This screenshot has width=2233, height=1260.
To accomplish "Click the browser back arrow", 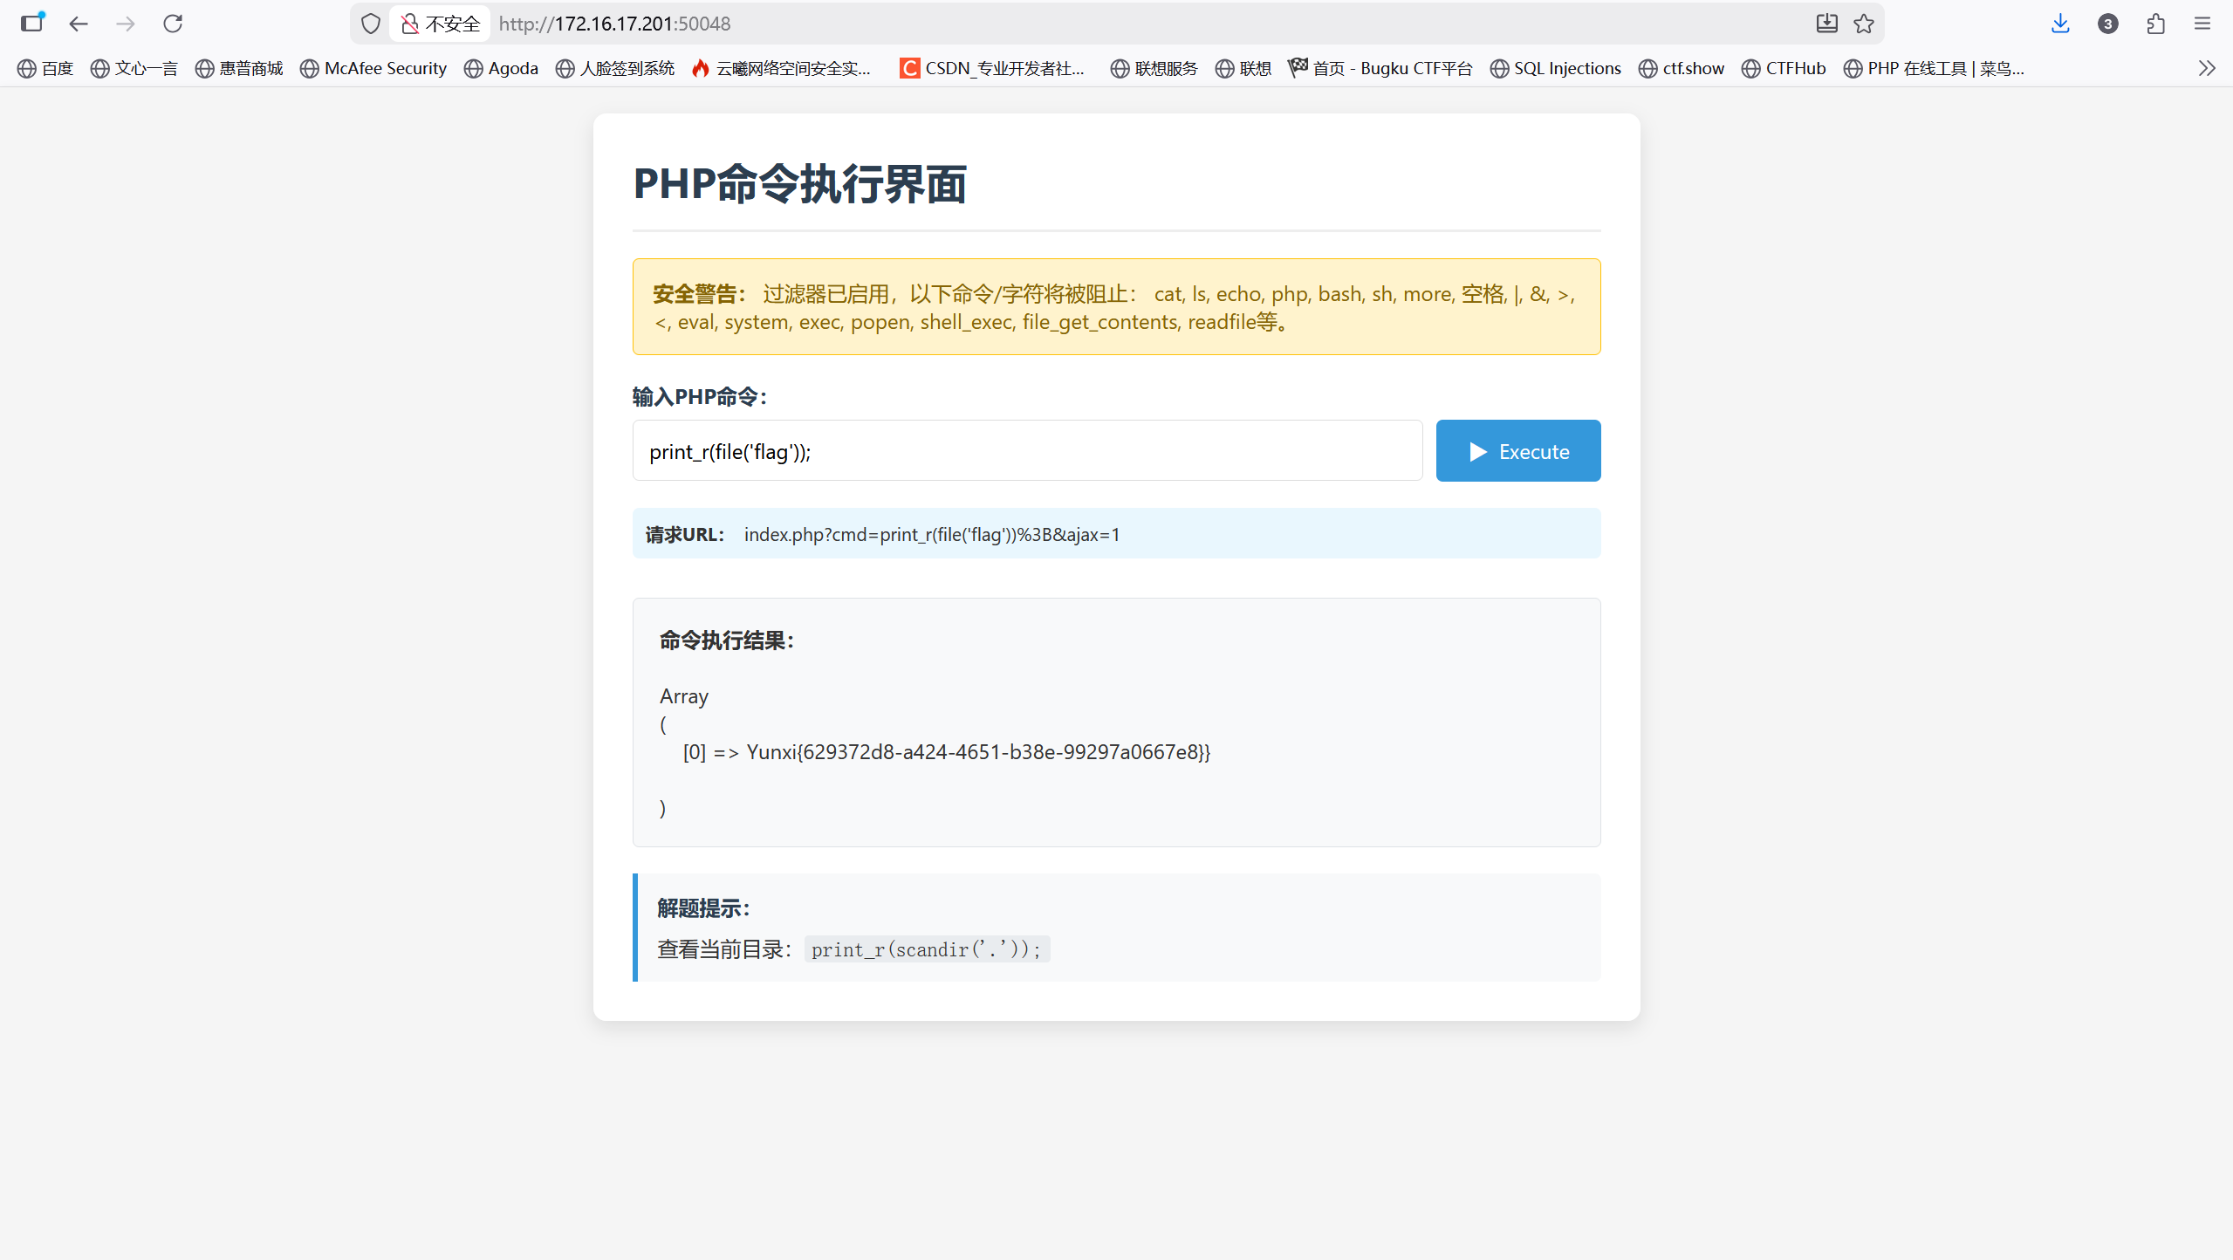I will 79,24.
